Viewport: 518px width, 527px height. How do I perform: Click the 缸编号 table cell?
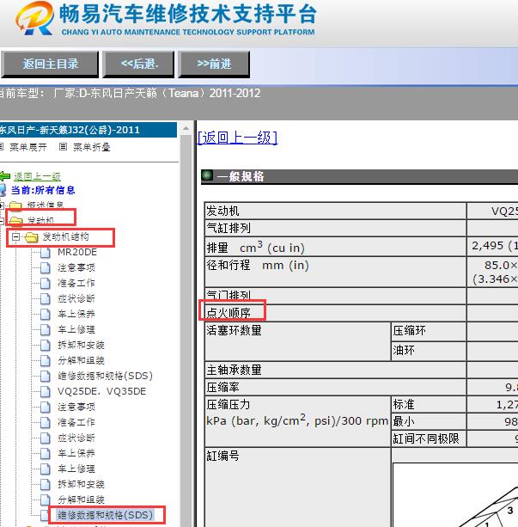[297, 487]
